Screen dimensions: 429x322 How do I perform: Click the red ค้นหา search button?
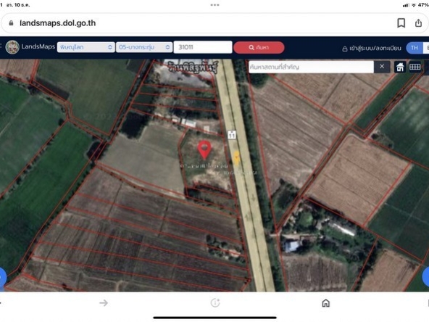(259, 47)
